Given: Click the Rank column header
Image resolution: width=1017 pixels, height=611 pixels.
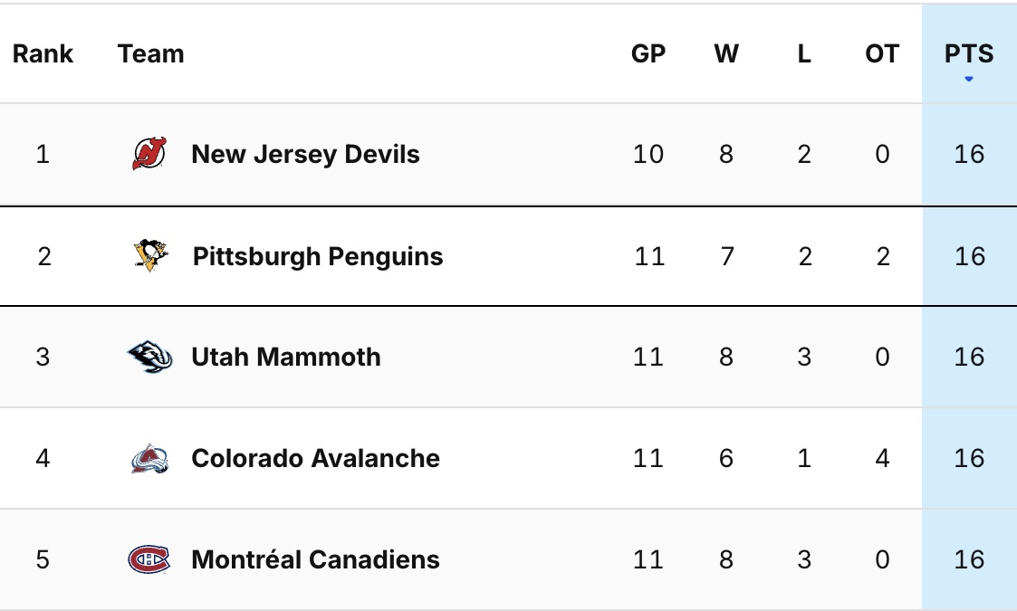Looking at the screenshot, I should (42, 54).
